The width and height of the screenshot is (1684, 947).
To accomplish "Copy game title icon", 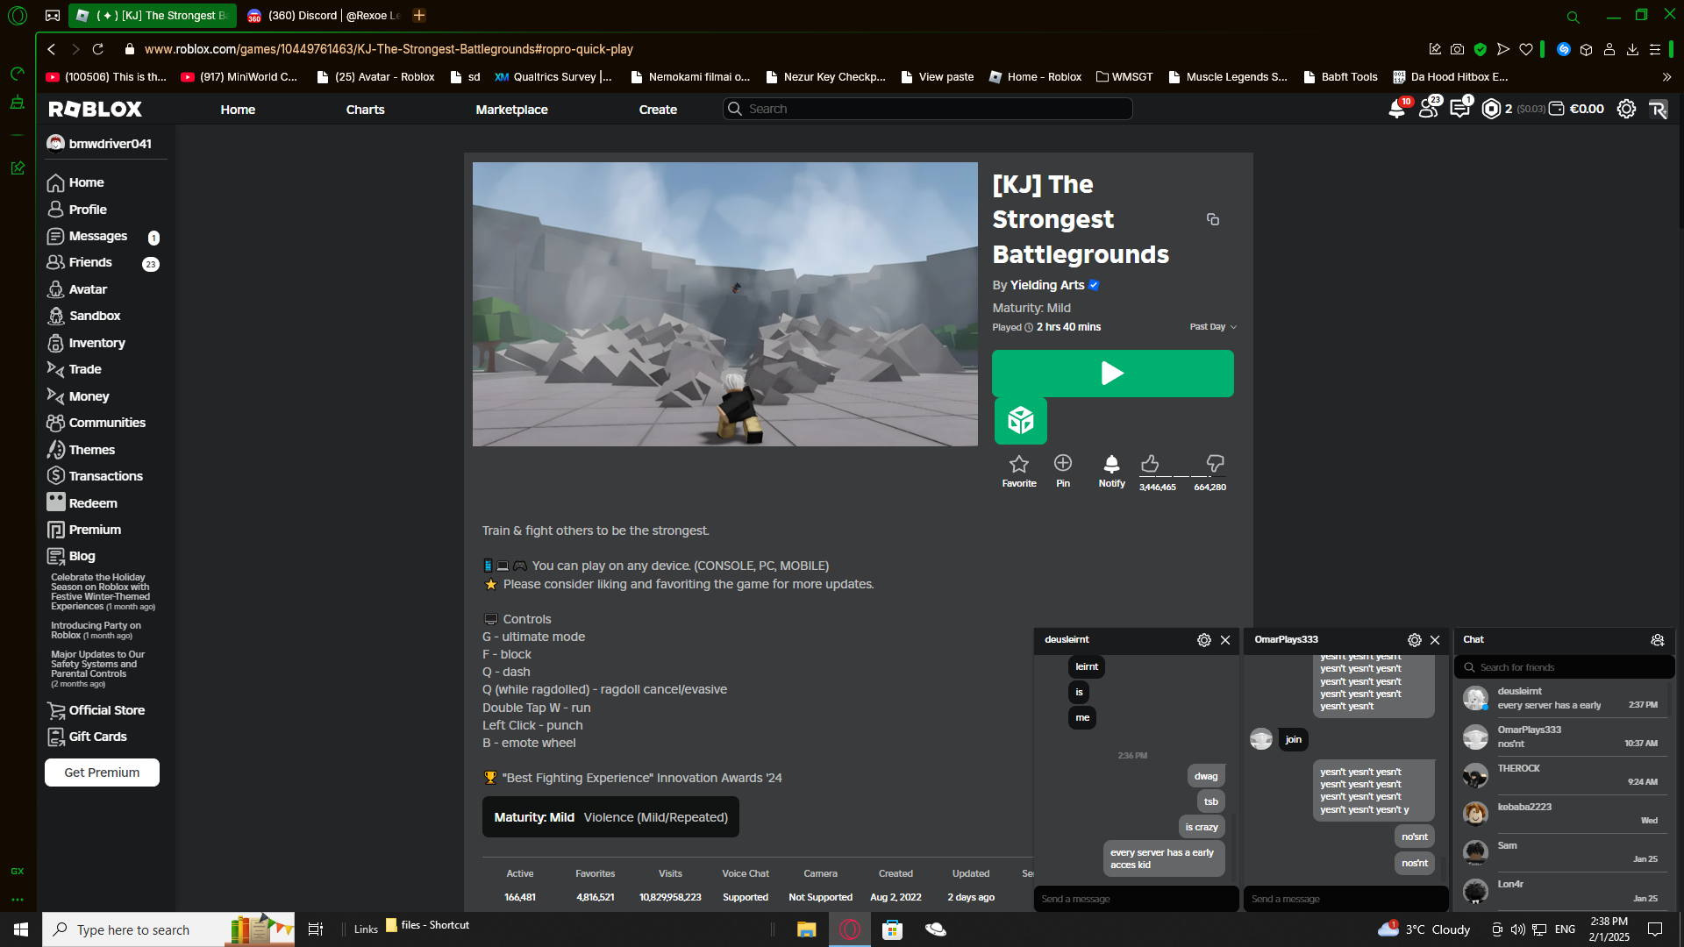I will tap(1213, 219).
